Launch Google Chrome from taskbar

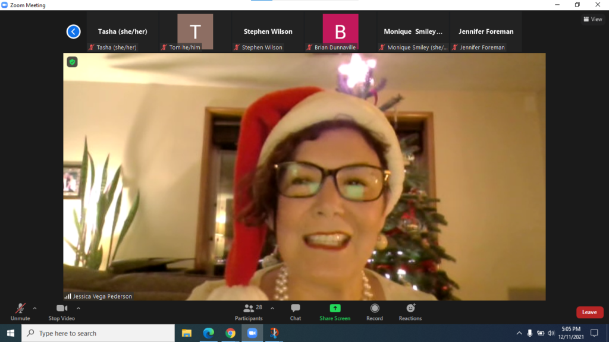pos(230,333)
